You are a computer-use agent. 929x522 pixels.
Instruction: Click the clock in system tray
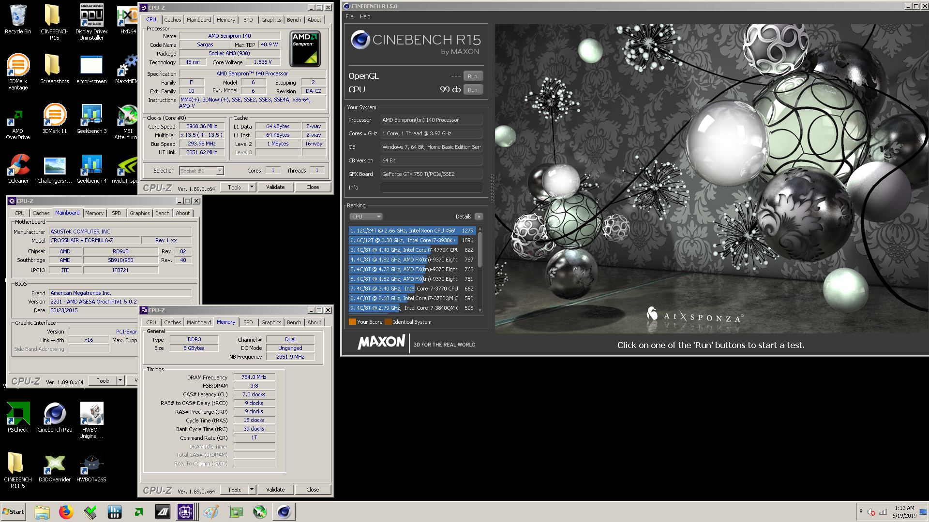tap(904, 512)
